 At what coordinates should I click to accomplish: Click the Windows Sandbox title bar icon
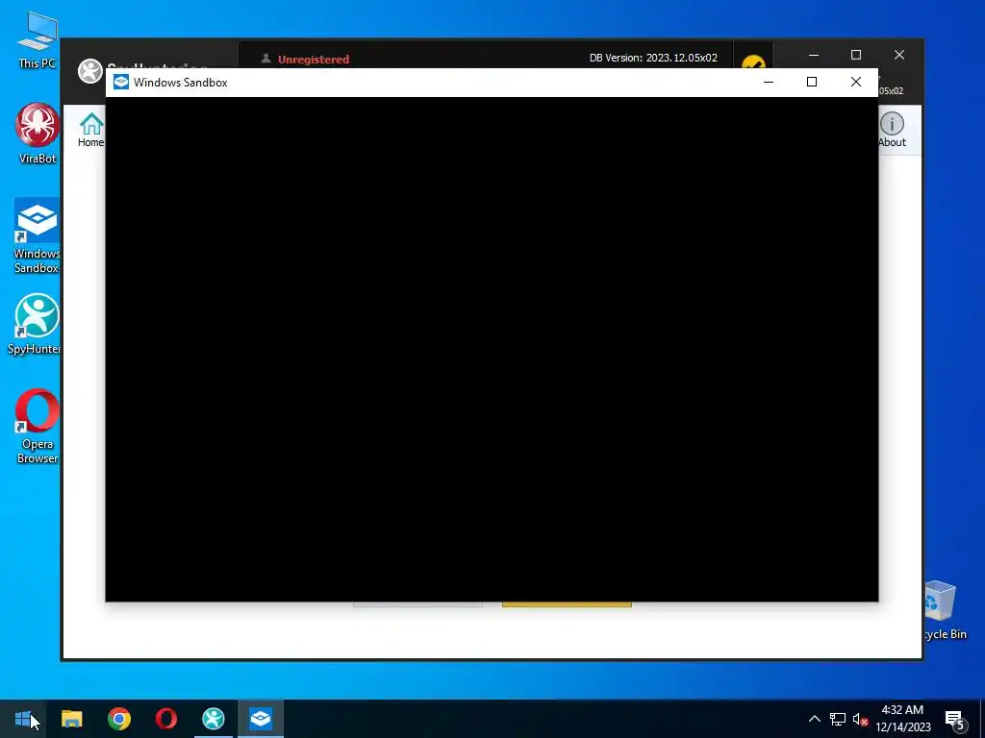121,83
